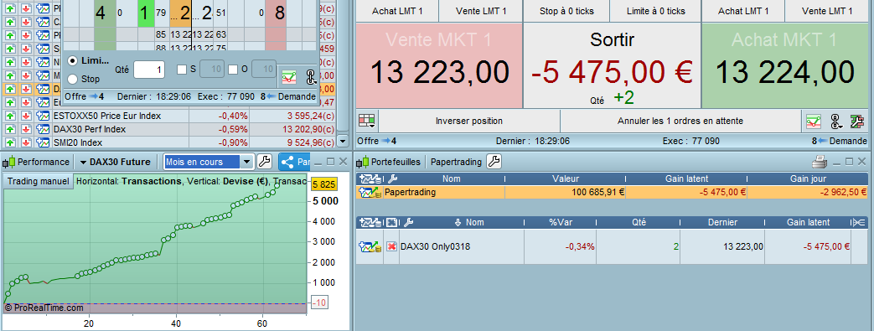The height and width of the screenshot is (331, 874).
Task: Click Achat LMT 1 above Vente MKT 1
Action: (397, 11)
